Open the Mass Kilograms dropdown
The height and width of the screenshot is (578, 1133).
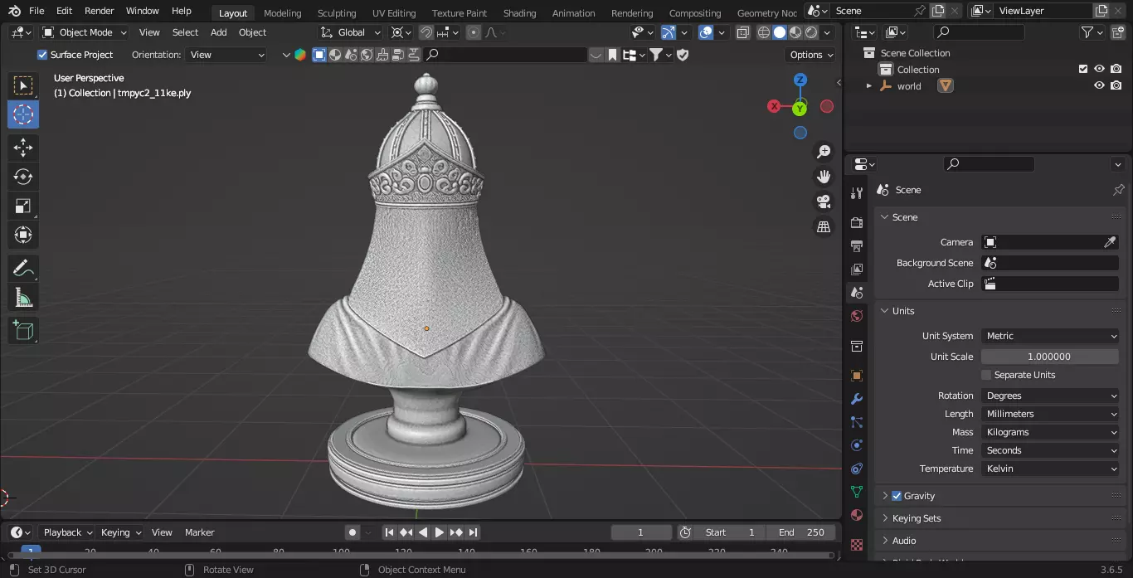tap(1050, 432)
